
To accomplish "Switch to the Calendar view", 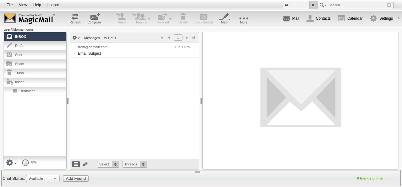I will [350, 18].
